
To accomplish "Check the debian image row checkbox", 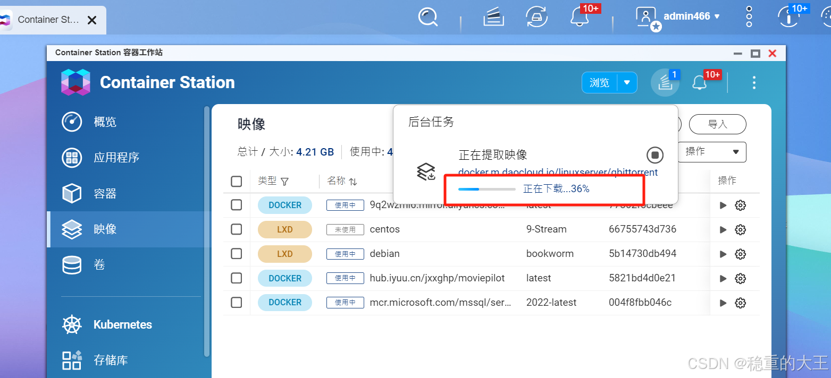I will (x=237, y=254).
